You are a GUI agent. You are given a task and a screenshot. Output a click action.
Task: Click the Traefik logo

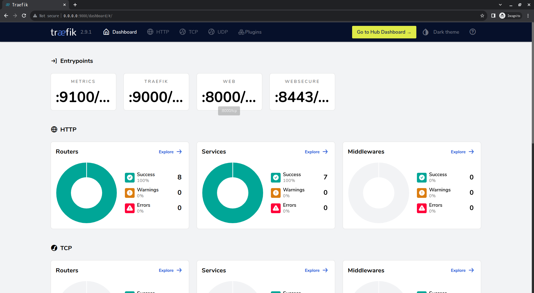point(63,32)
